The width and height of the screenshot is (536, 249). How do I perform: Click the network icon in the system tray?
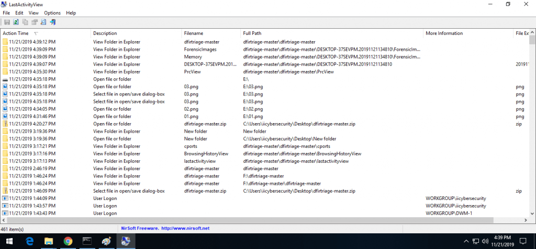tap(475, 242)
